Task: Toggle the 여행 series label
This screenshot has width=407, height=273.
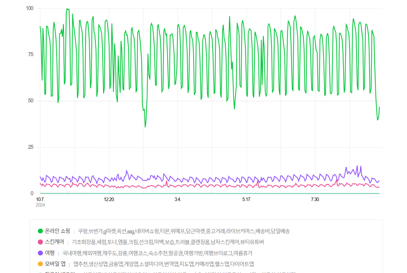Action: [x=50, y=253]
